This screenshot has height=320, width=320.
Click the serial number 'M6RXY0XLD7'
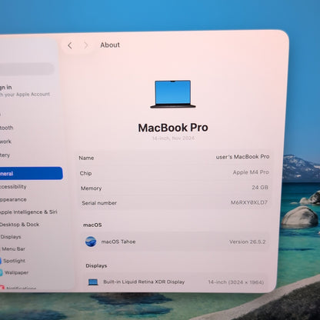click(x=249, y=202)
